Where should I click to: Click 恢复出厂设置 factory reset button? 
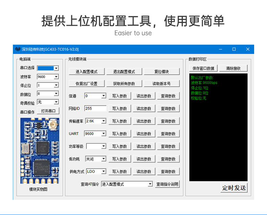point(87,83)
